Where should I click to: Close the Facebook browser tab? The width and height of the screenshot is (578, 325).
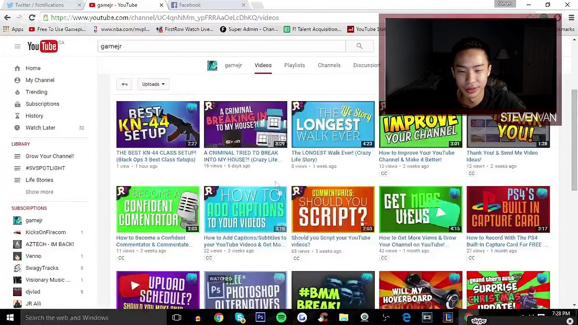243,5
